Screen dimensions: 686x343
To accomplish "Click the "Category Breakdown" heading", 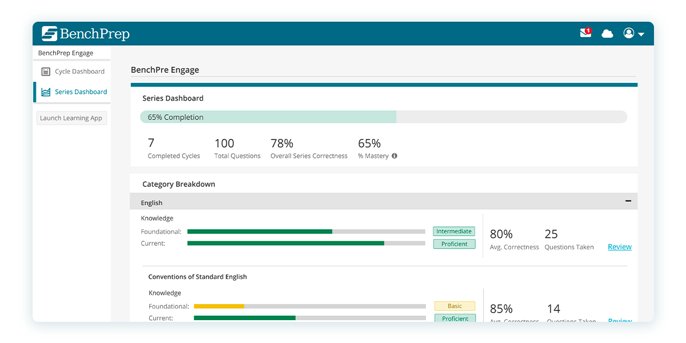I will [179, 184].
